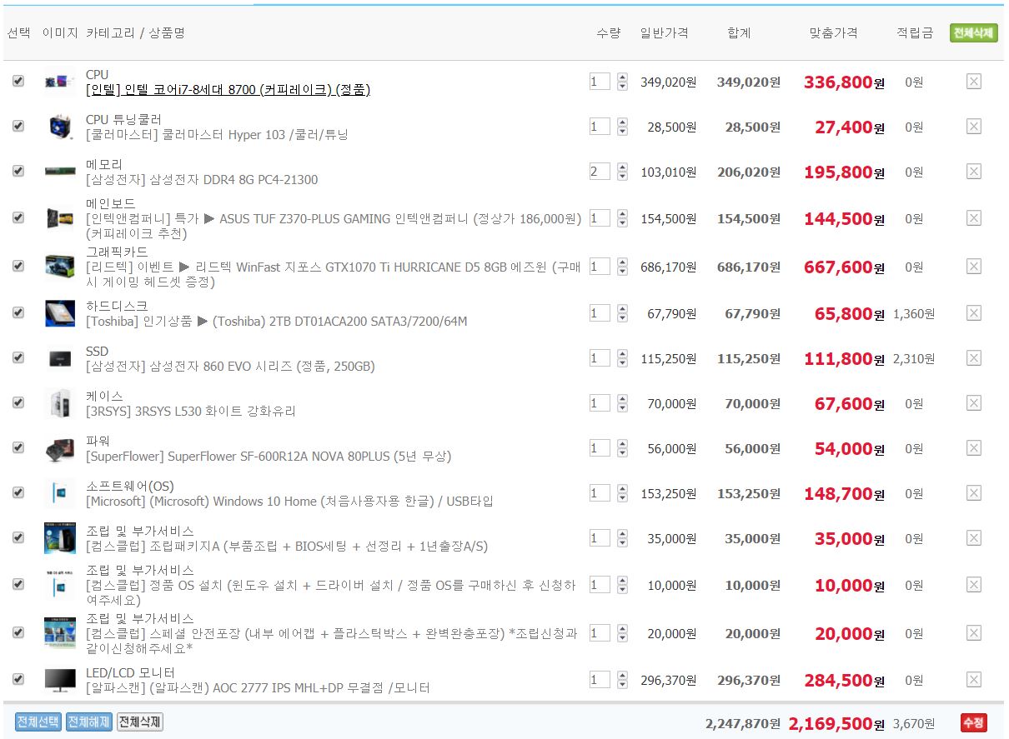Delete the Samsung DDR4 8G memory item
The width and height of the screenshot is (1009, 739).
click(973, 172)
